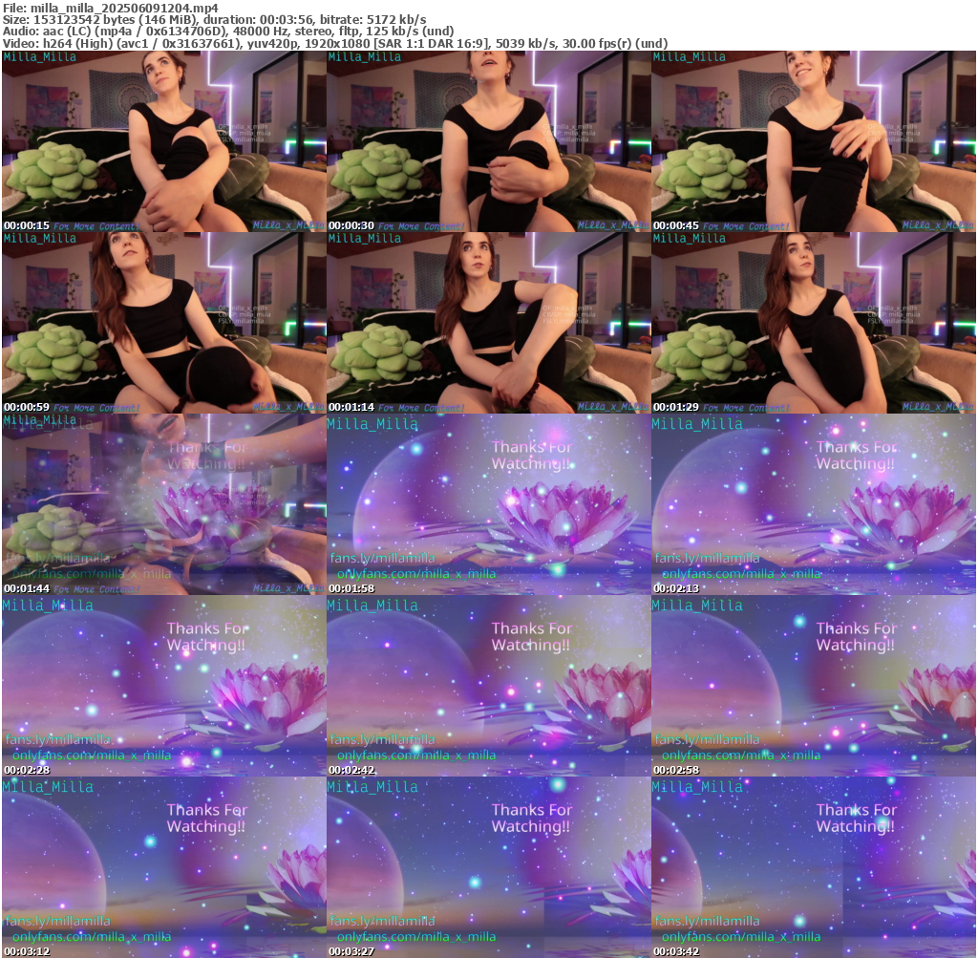Pick the outro frame at 00:01:58
This screenshot has width=978, height=958.
489,504
